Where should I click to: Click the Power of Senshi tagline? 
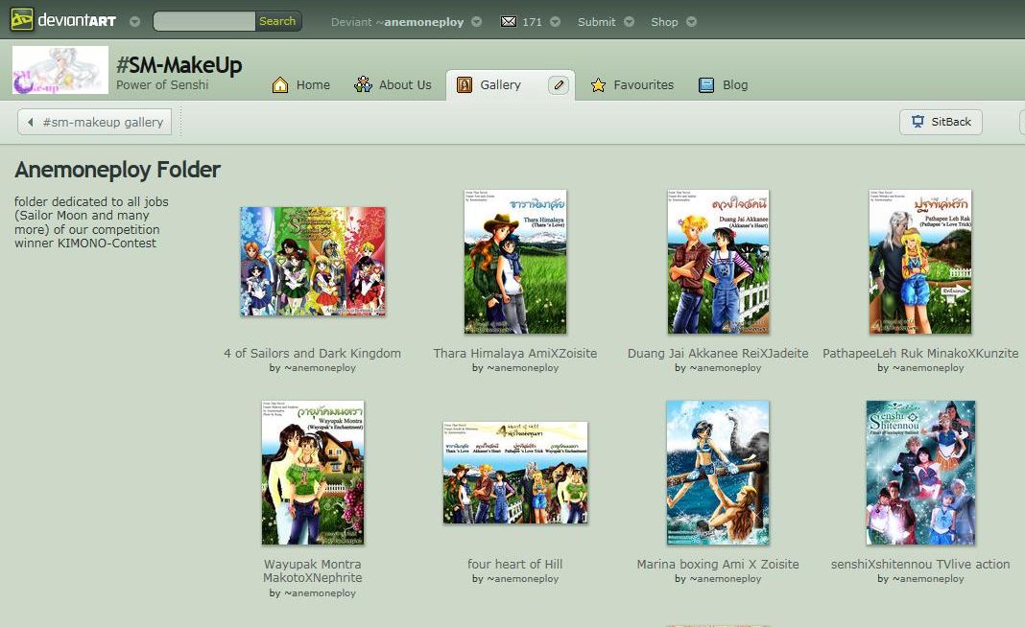(x=162, y=85)
